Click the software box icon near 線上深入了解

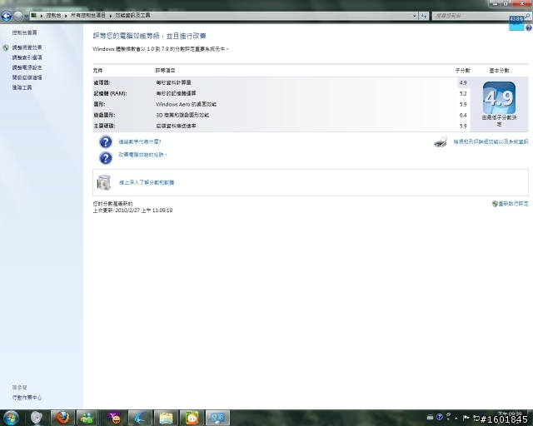(104, 182)
